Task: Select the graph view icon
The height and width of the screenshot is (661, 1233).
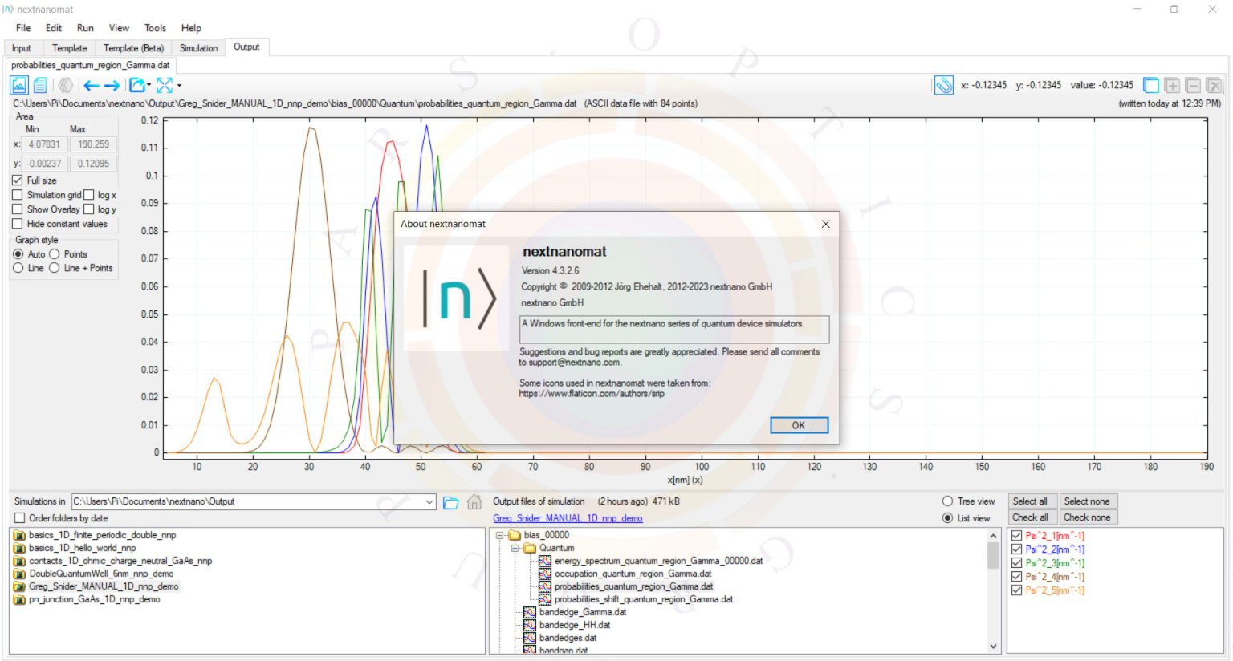Action: (x=18, y=85)
